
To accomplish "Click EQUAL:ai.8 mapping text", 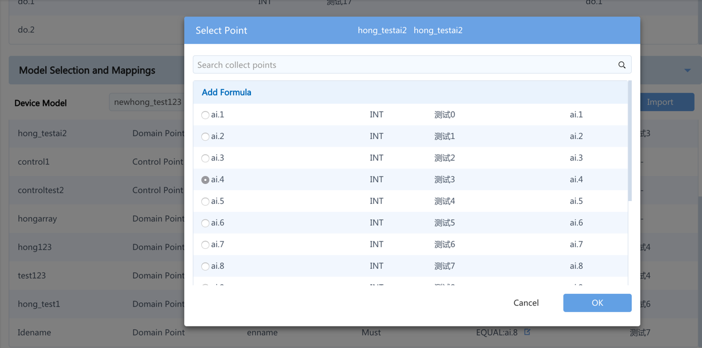I will click(497, 332).
